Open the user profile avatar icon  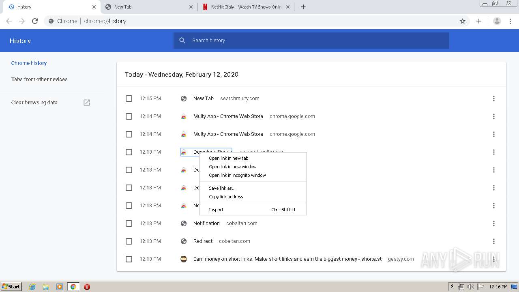497,21
